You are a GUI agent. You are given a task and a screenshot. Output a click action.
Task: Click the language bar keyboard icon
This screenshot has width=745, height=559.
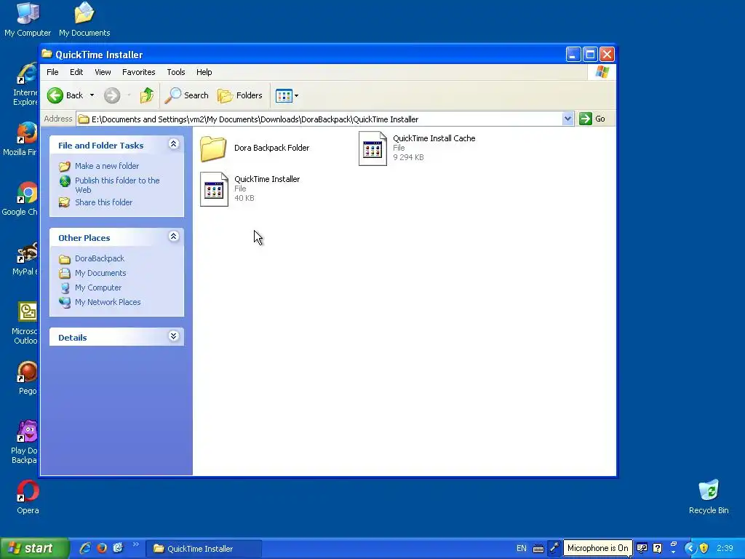click(538, 549)
